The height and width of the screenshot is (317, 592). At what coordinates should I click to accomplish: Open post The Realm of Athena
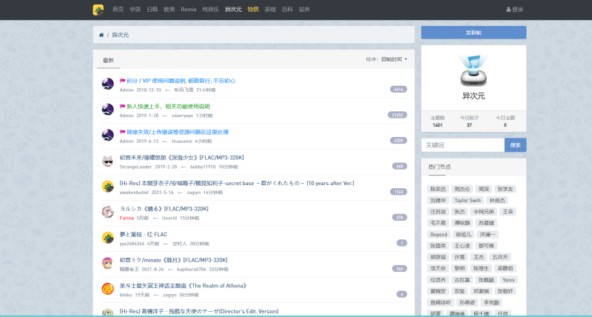183,286
